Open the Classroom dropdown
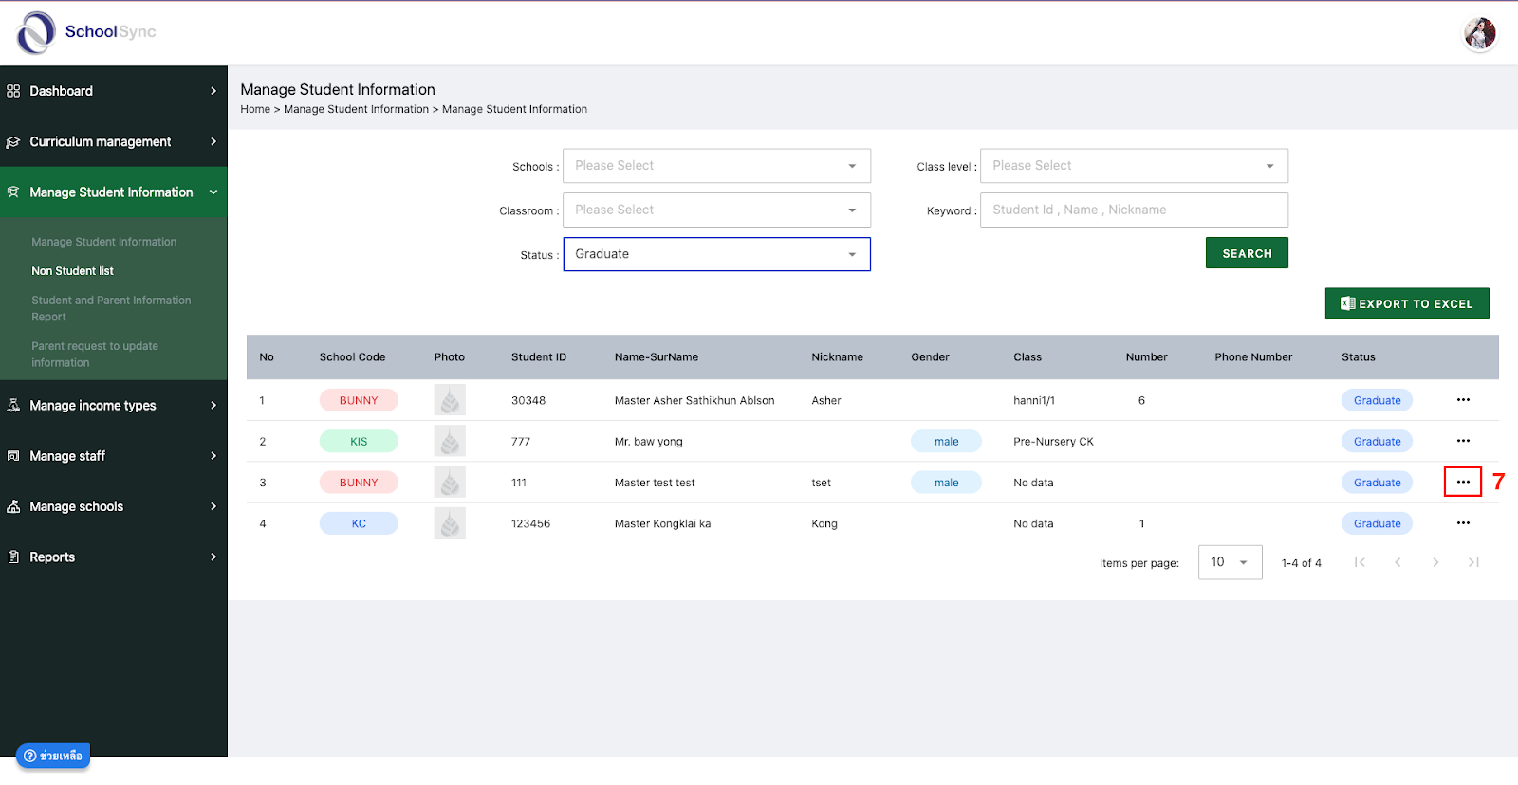This screenshot has width=1518, height=785. (716, 210)
